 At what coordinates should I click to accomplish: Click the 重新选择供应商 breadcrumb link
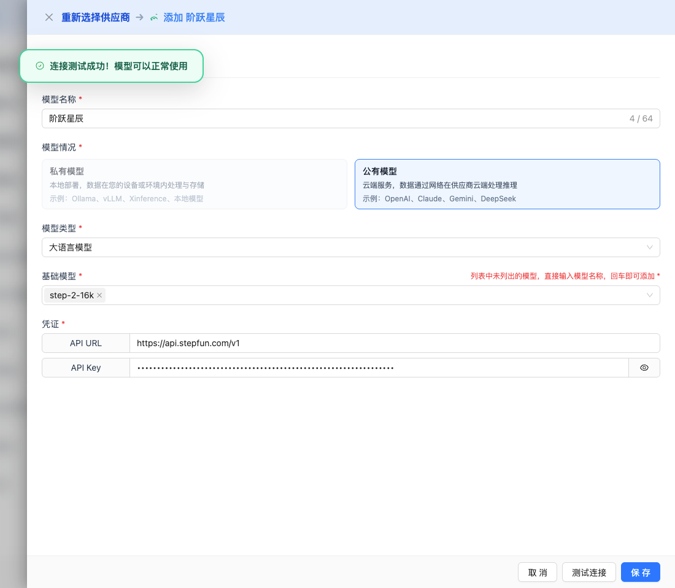click(x=95, y=17)
